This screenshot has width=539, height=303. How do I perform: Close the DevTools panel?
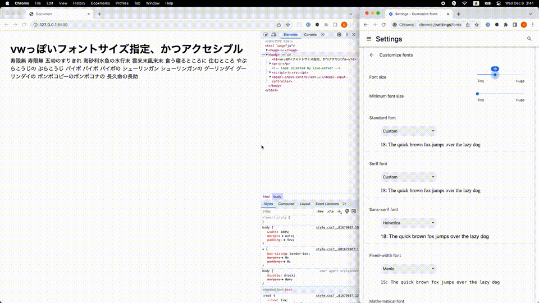click(x=354, y=35)
